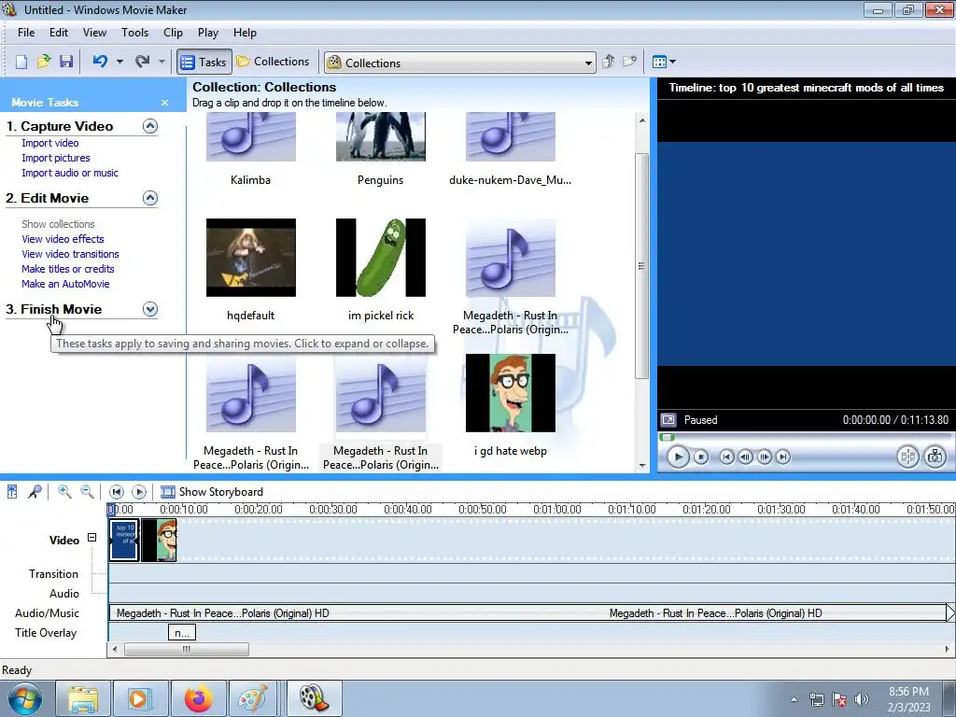956x717 pixels.
Task: Rewind the timeline to the start
Action: (116, 491)
